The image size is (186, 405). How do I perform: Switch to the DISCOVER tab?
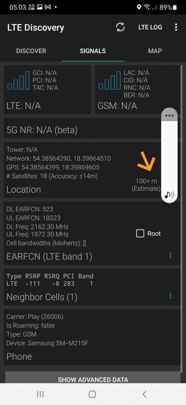31,51
